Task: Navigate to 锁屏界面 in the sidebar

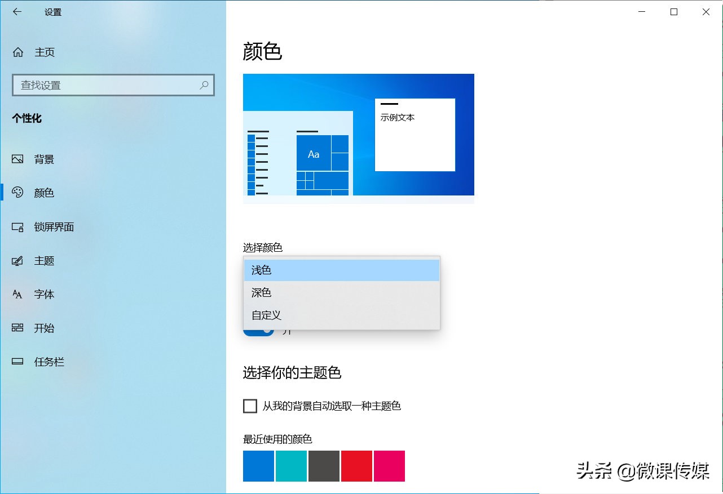Action: click(54, 227)
